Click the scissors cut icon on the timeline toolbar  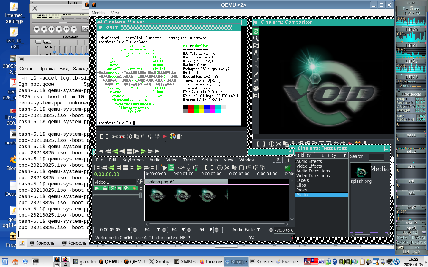point(226,167)
